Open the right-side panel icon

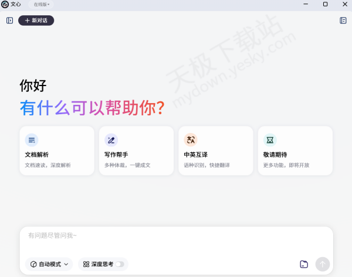[343, 20]
